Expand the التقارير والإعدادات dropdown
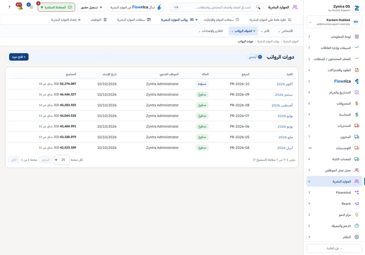Screen dimensions: 365x255 [x=211, y=31]
